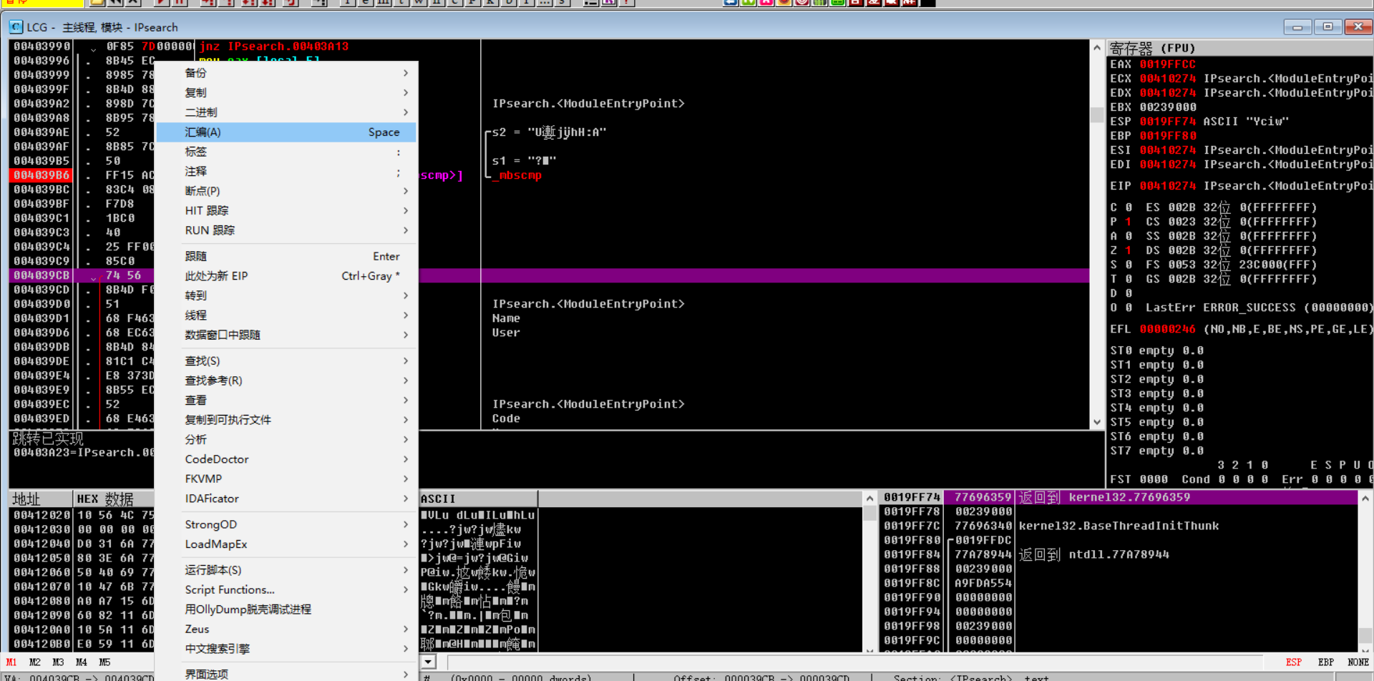Open the StrongOD plugin submenu

tap(286, 524)
